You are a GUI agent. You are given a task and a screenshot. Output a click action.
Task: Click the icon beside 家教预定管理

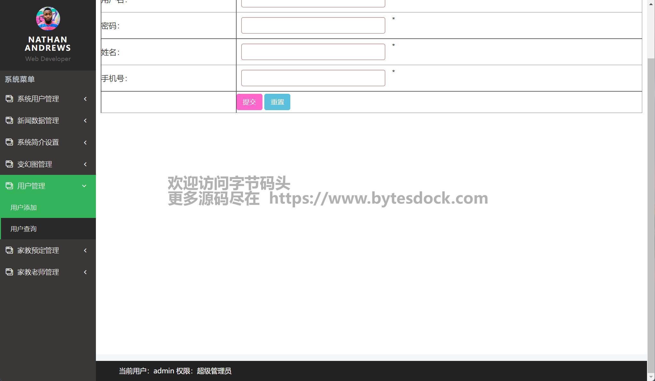coord(9,250)
